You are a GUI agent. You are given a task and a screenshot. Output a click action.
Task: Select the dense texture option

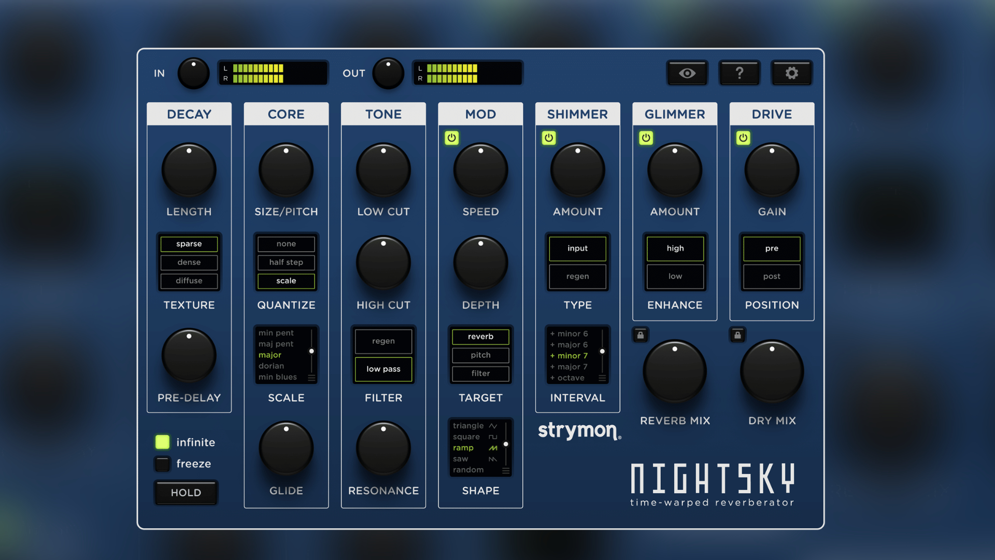click(x=189, y=262)
